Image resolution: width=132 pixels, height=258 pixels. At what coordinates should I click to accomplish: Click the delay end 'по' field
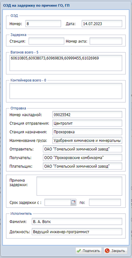pyautogui.click(x=105, y=203)
